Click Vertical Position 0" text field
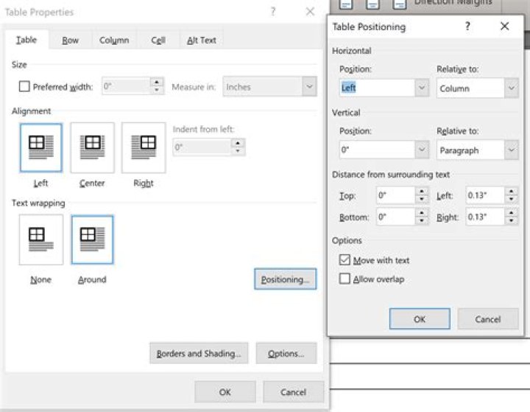The height and width of the screenshot is (412, 530). [377, 150]
